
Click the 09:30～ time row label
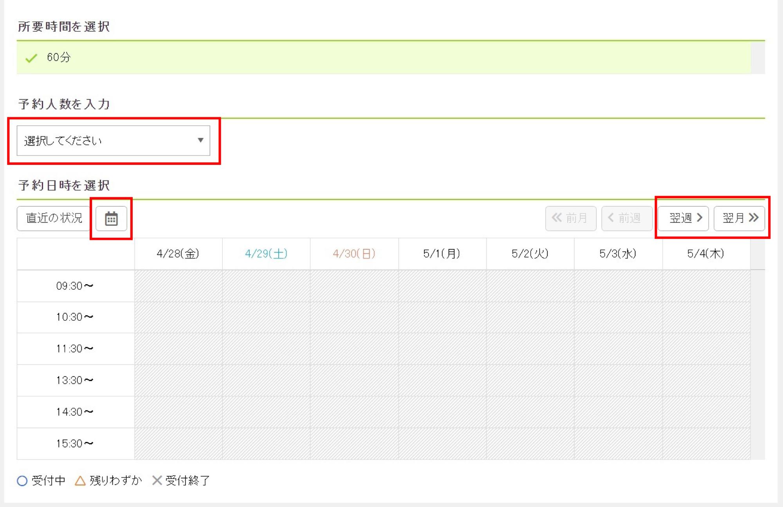tap(75, 286)
